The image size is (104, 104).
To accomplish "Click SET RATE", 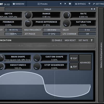I will [x=83, y=40].
